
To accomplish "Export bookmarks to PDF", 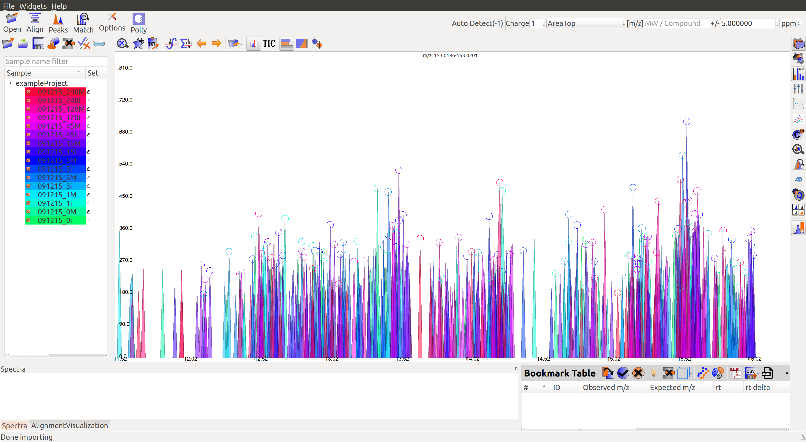I will pyautogui.click(x=736, y=373).
